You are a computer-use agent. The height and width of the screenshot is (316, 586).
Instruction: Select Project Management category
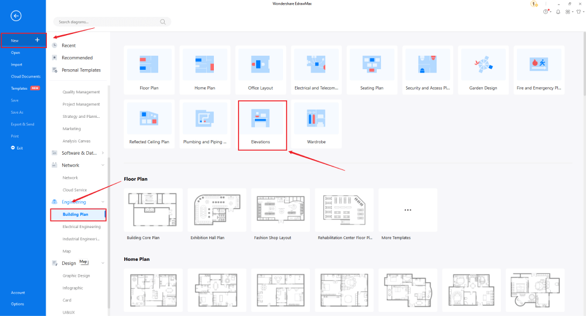tap(81, 104)
